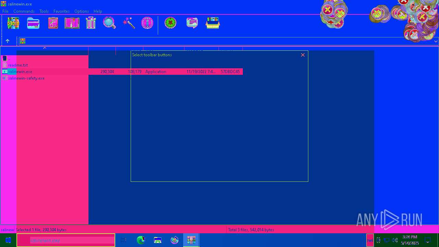The image size is (439, 247).
Task: Expand the address bar path dropdown
Action: coord(436,41)
